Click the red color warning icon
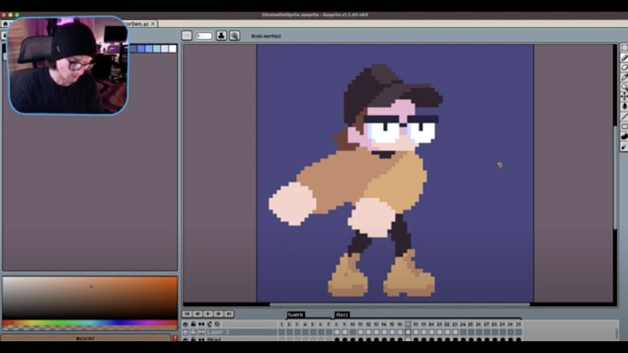Screen dimensions: 628x353 coord(175,338)
